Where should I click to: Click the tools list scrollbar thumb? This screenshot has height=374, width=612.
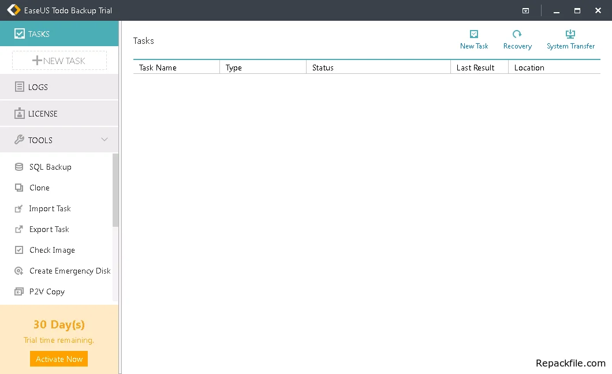point(115,190)
